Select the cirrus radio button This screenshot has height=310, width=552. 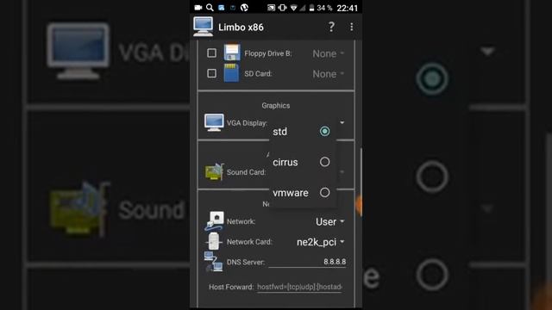[x=324, y=162]
